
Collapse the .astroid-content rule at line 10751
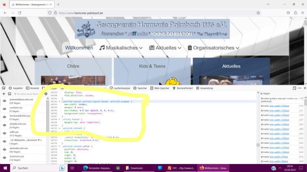click(59, 128)
